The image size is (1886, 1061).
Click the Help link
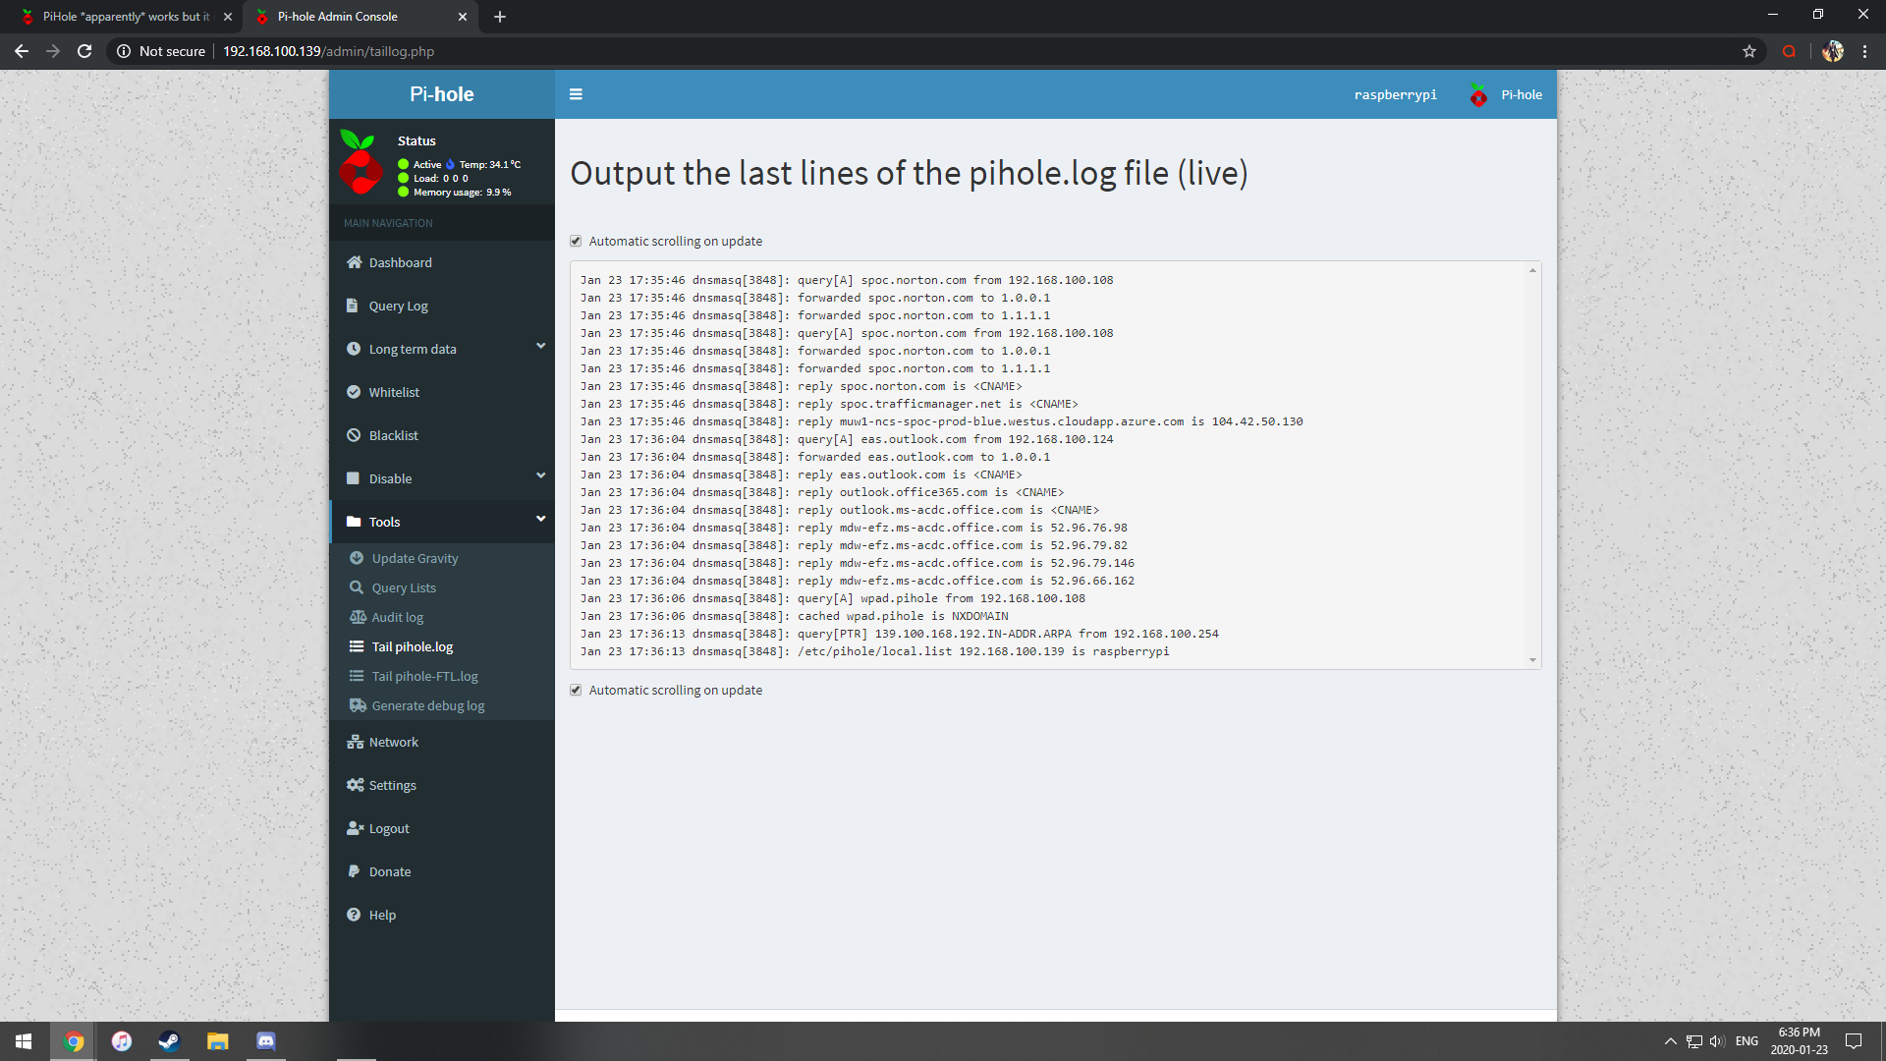(x=442, y=915)
